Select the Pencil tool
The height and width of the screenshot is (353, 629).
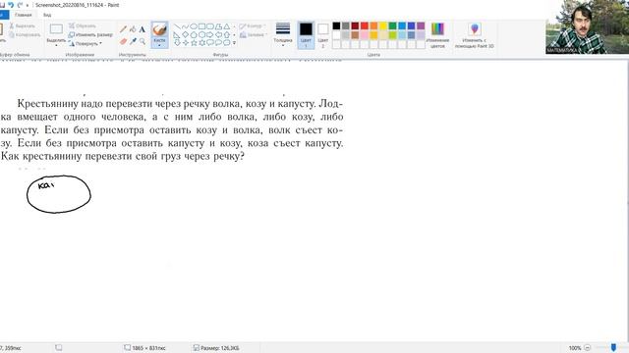[x=123, y=29]
